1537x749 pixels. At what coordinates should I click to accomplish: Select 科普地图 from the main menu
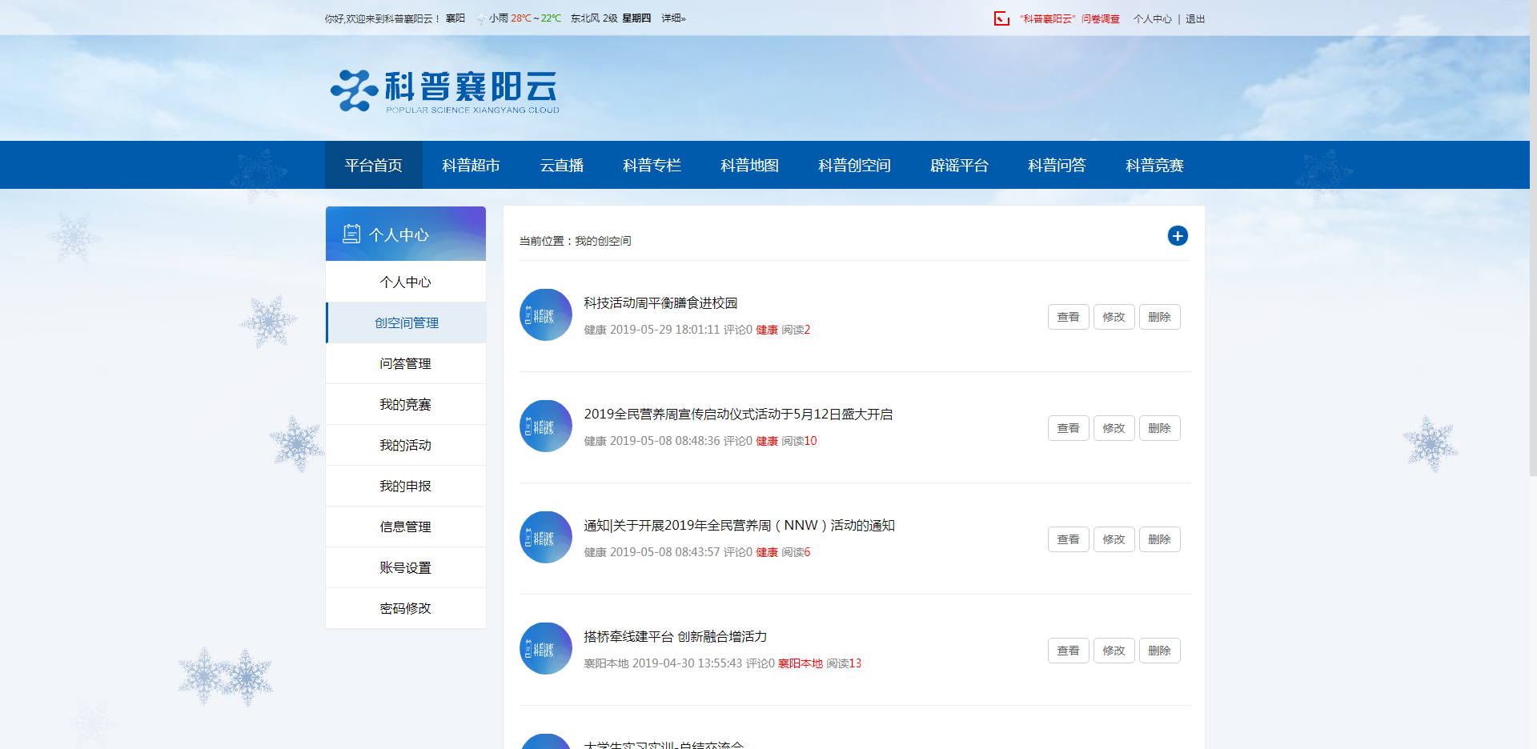749,166
